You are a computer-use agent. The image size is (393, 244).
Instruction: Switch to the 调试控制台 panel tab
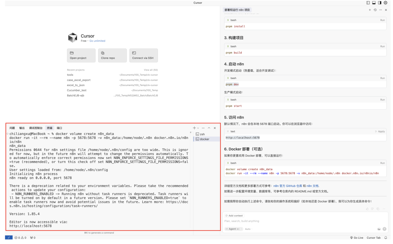click(36, 128)
